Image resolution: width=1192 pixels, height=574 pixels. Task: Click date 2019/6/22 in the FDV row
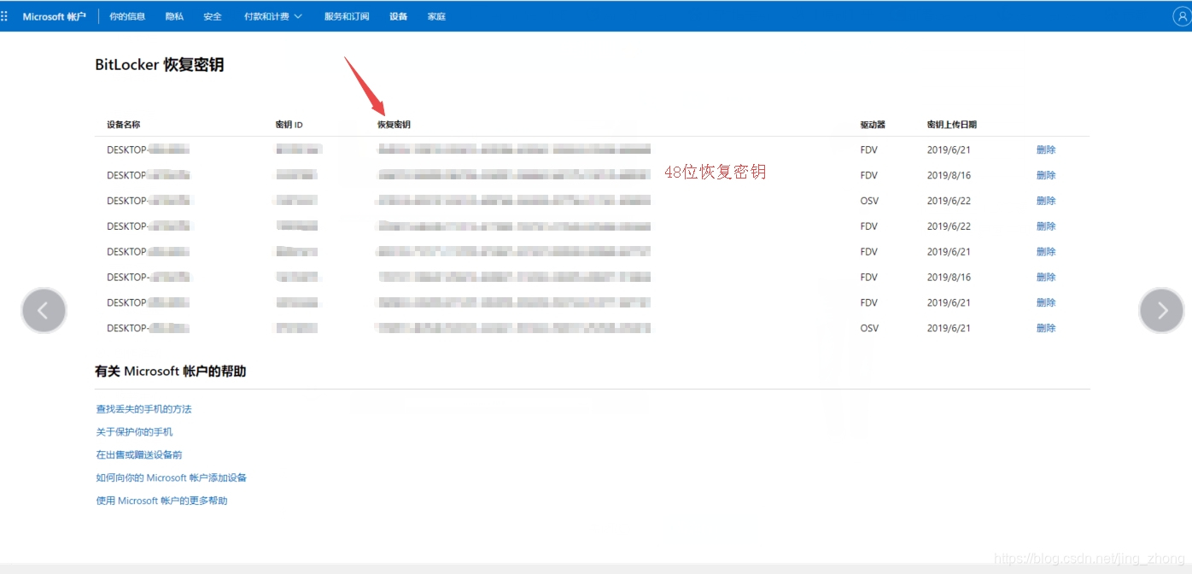click(949, 226)
